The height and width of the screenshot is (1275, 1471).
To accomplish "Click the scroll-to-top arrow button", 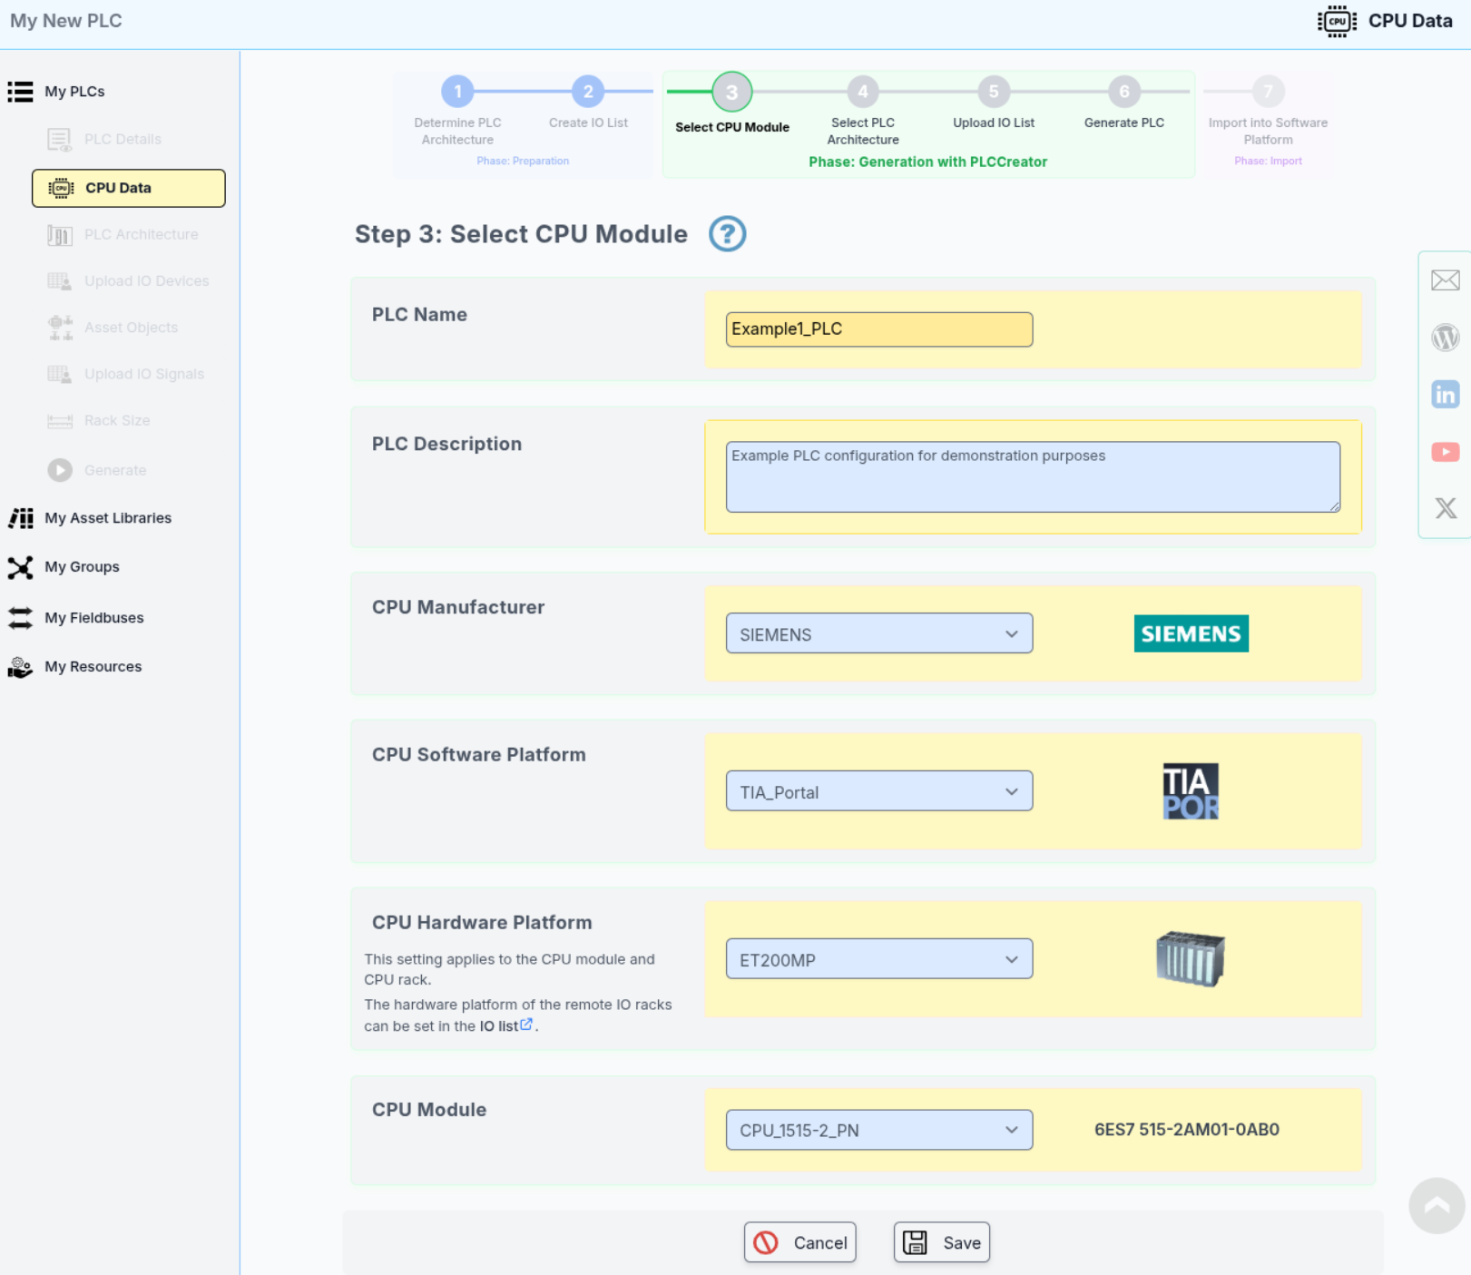I will pyautogui.click(x=1436, y=1205).
